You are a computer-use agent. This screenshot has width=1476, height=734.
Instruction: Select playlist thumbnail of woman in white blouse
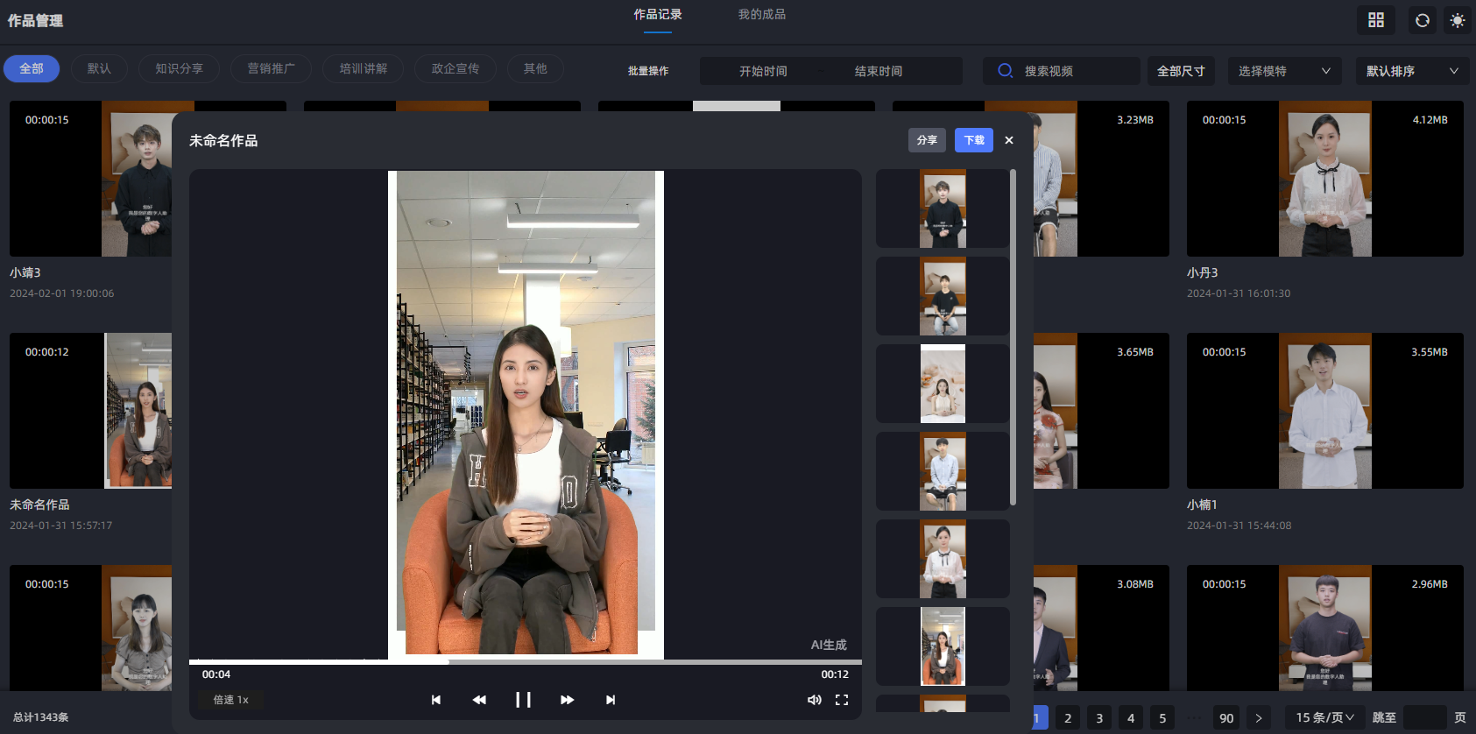coord(943,559)
